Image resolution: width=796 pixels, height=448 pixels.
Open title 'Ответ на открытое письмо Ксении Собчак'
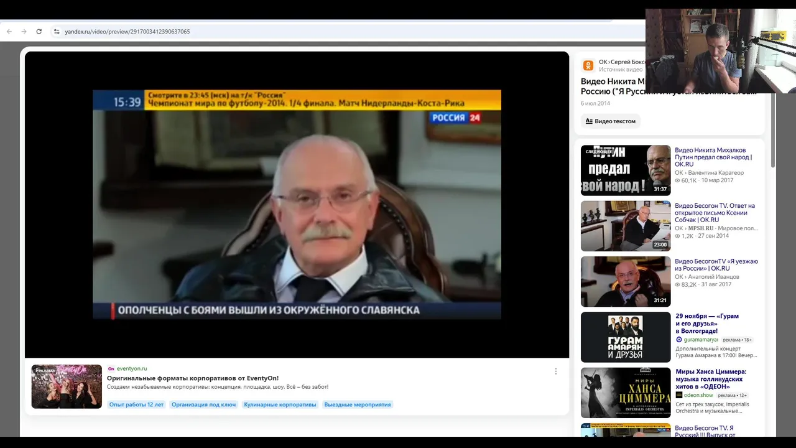[715, 213]
